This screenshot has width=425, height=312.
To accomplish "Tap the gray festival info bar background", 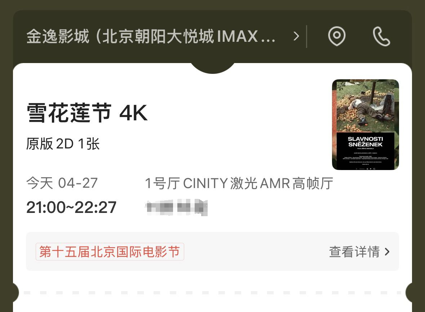I will 213,251.
